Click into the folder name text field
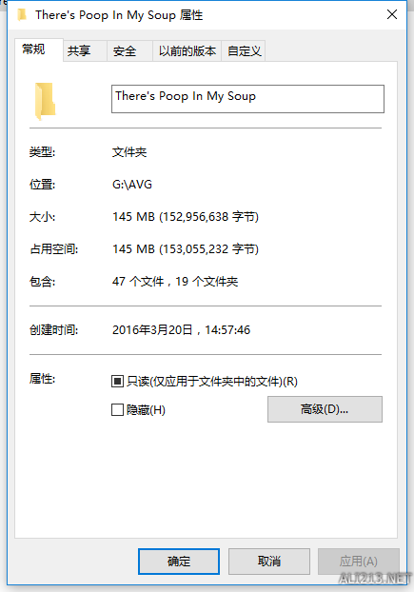This screenshot has height=592, width=414. pos(247,99)
